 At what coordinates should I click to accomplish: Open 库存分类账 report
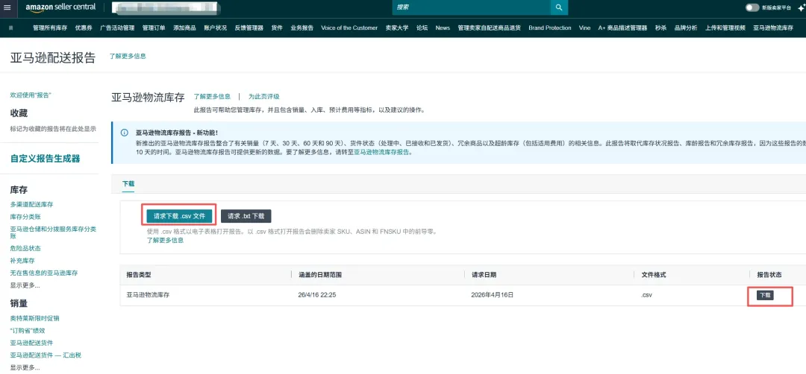point(25,217)
